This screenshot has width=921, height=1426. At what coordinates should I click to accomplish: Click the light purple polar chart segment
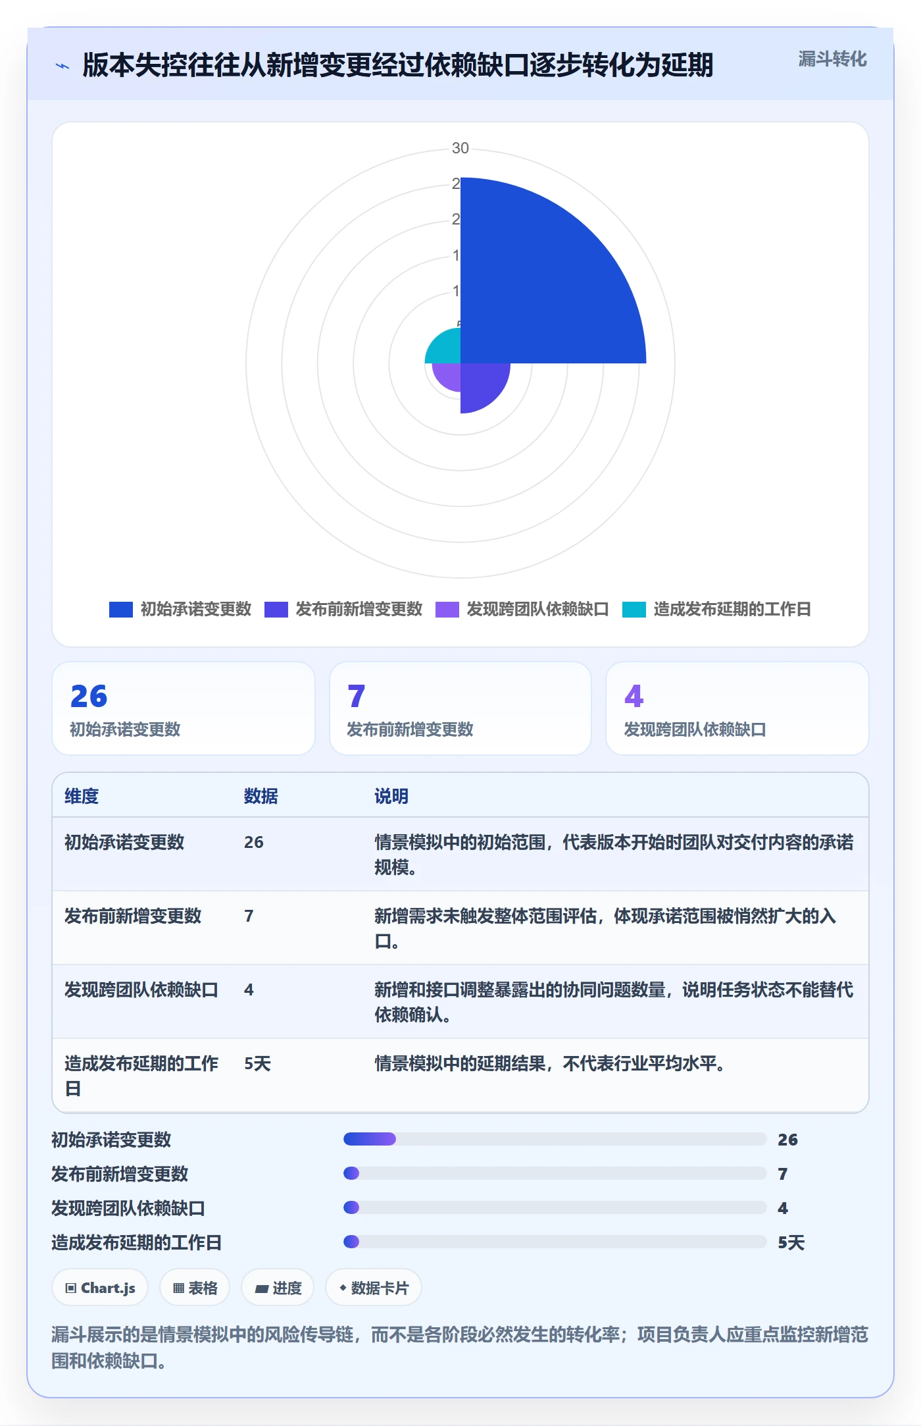click(449, 375)
